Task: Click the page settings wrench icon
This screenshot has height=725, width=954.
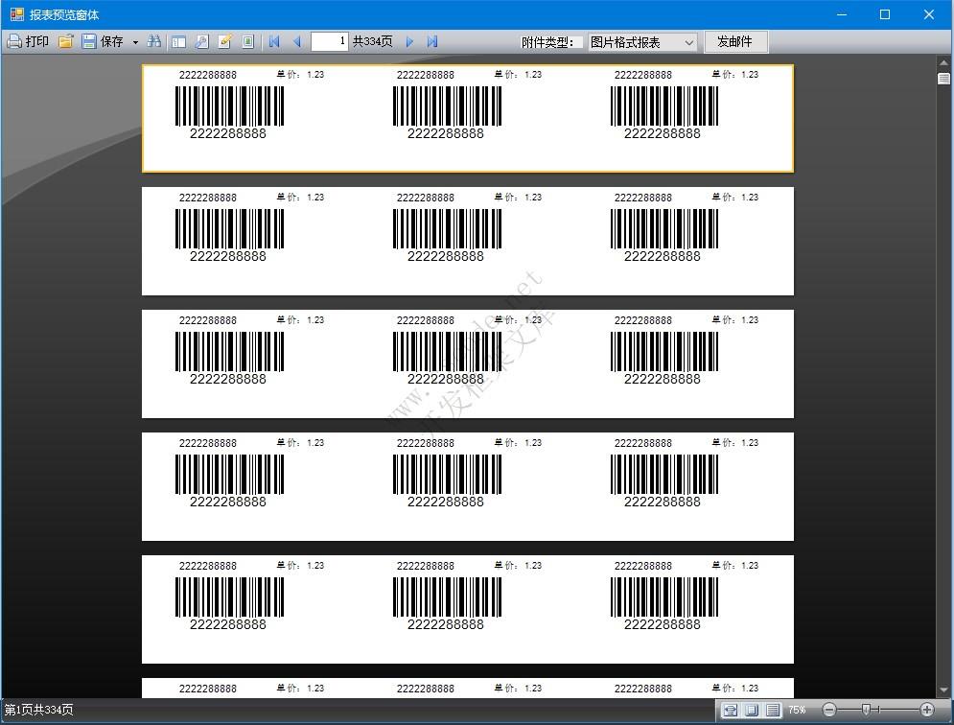Action: point(201,42)
